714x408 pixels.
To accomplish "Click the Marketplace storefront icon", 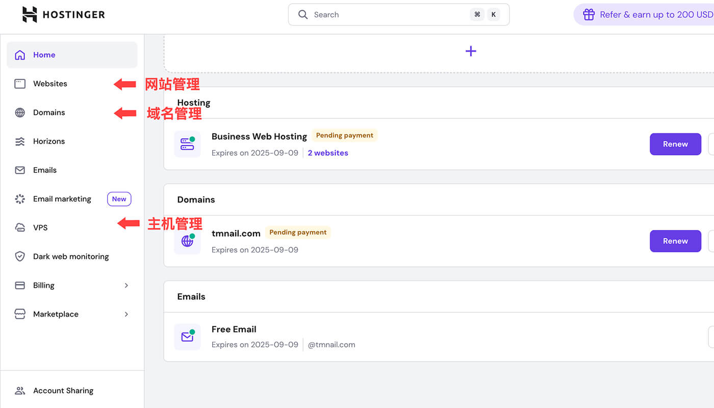I will click(x=20, y=314).
